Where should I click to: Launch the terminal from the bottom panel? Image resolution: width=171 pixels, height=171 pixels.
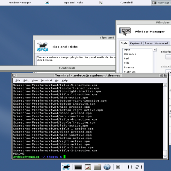point(78,167)
